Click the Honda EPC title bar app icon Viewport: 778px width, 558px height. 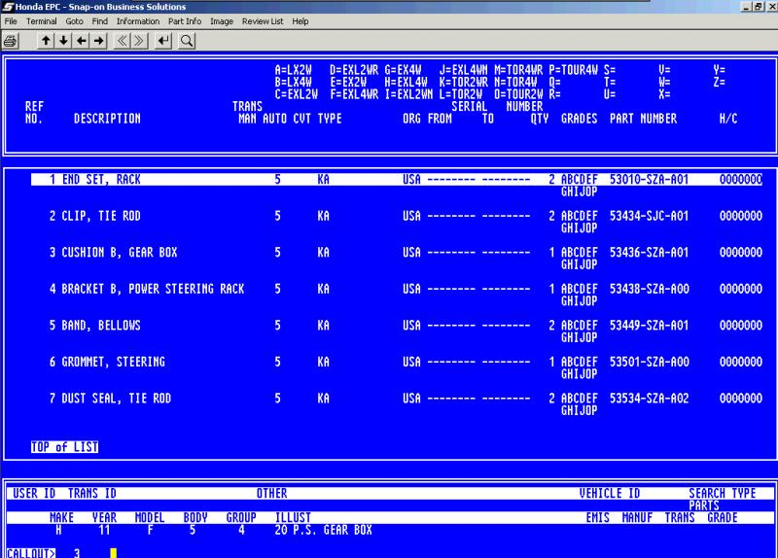pos(8,7)
